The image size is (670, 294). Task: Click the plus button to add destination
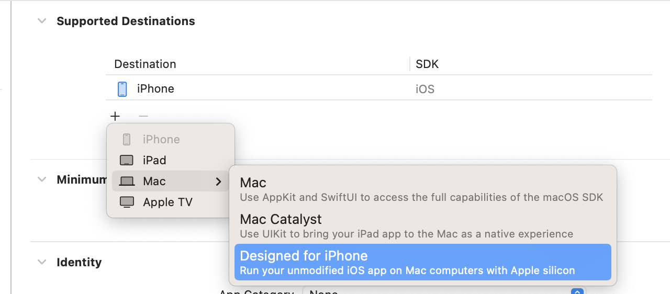115,116
